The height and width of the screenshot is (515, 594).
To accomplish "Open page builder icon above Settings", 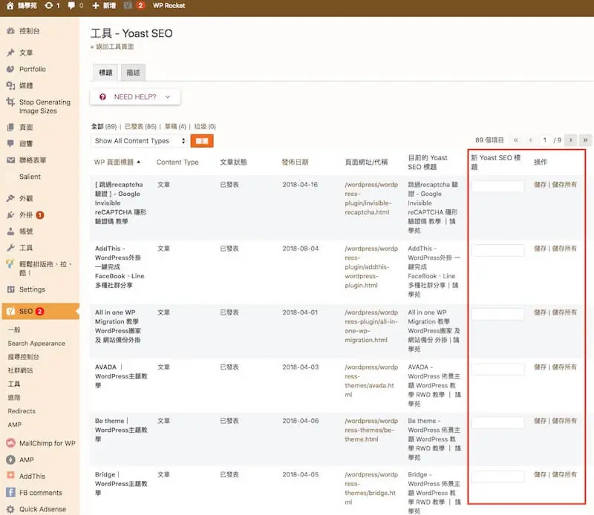I will tap(10, 264).
